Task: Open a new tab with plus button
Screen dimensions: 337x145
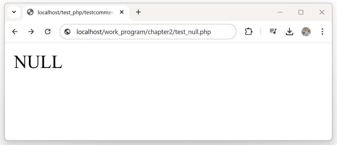Action: pyautogui.click(x=138, y=12)
